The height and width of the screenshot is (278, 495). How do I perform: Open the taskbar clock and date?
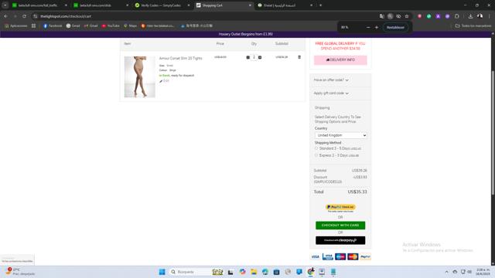(x=483, y=272)
